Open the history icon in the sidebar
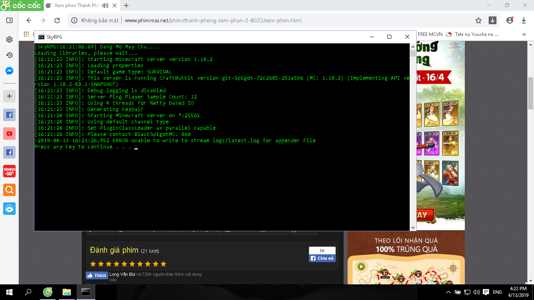 pyautogui.click(x=9, y=55)
